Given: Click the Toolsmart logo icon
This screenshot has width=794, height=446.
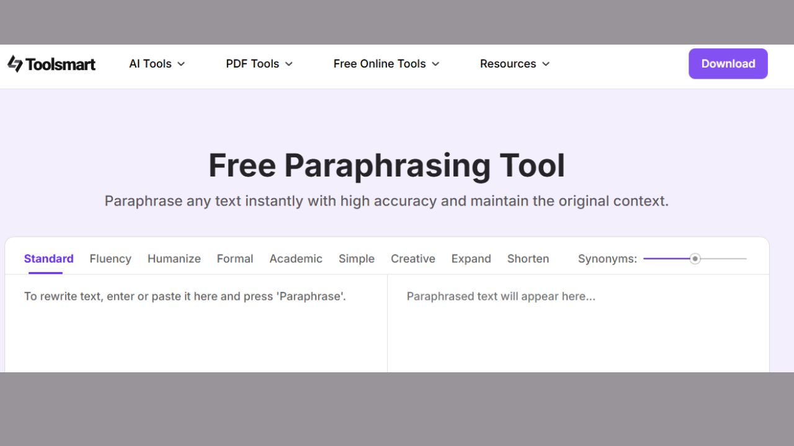Looking at the screenshot, I should point(13,63).
